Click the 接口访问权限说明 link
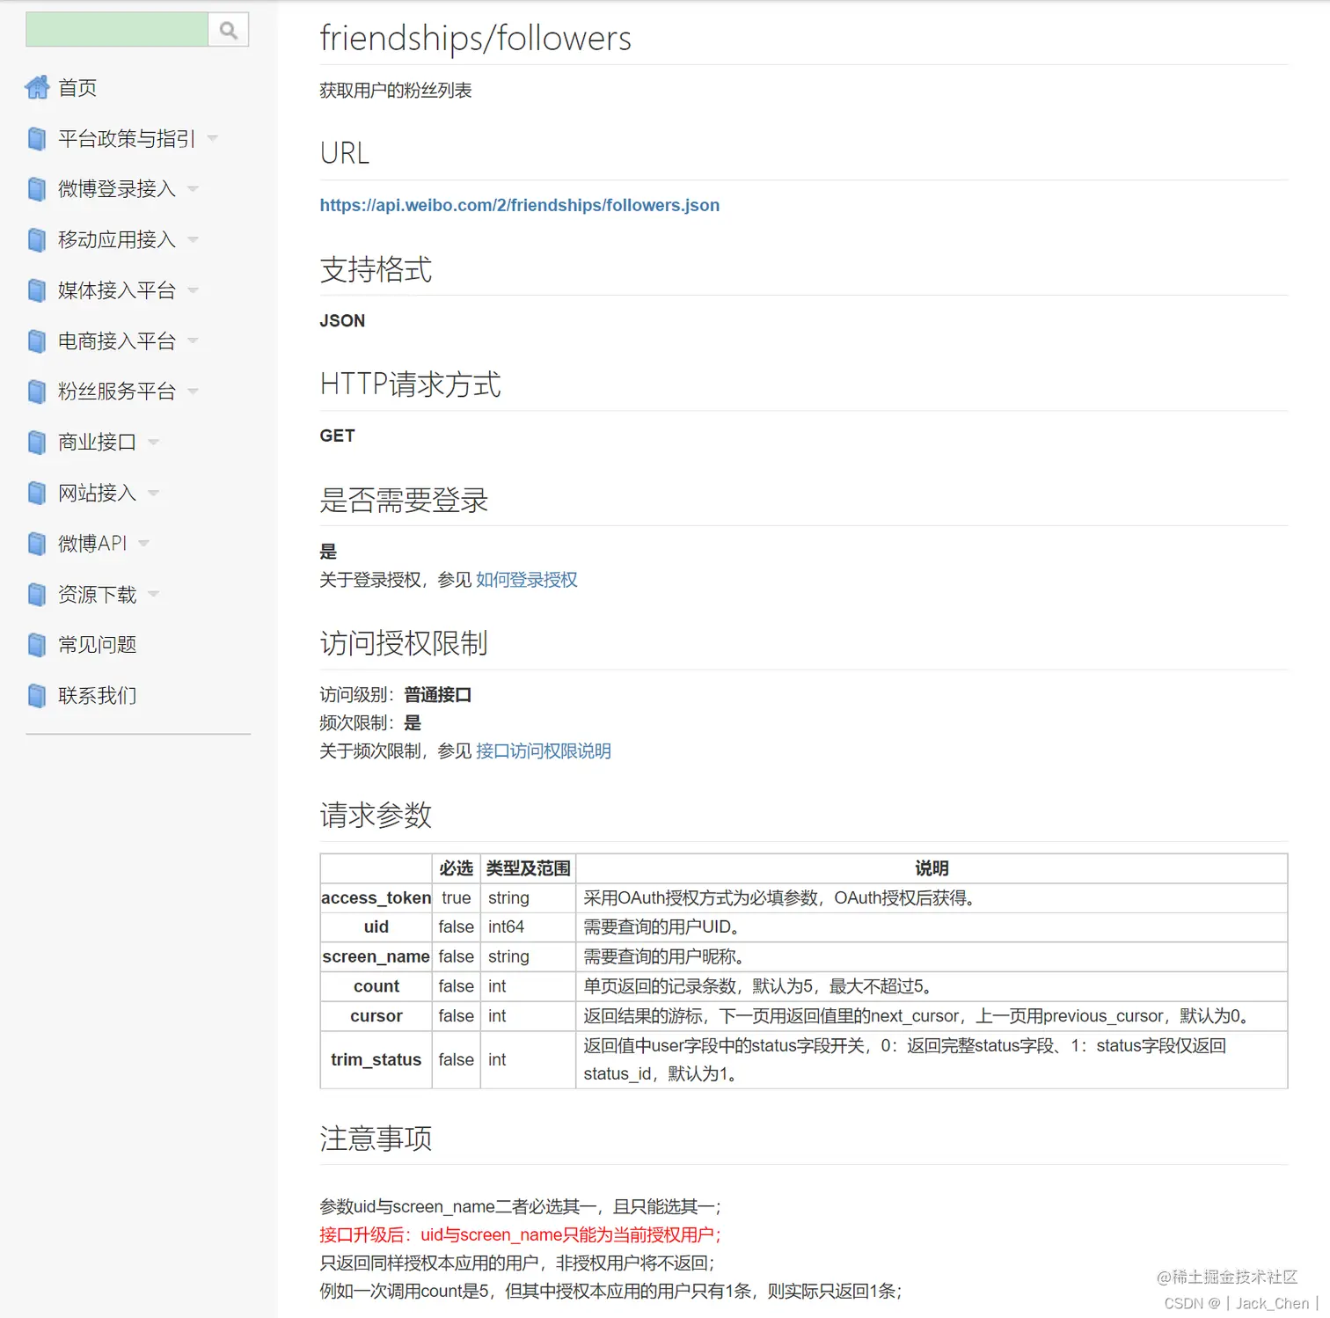 pos(543,751)
